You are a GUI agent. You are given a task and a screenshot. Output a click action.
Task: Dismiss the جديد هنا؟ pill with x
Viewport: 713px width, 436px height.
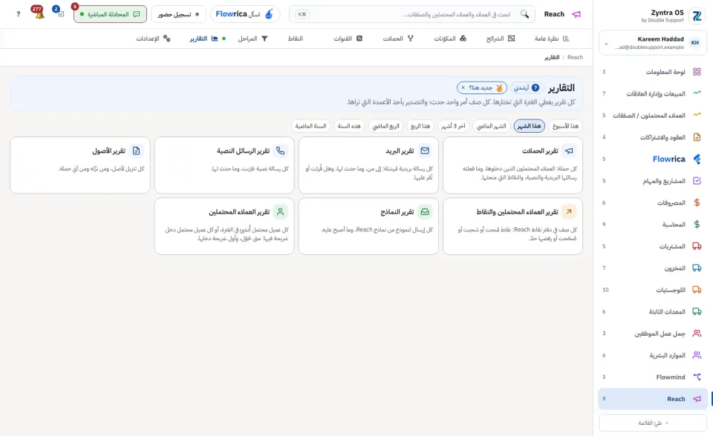click(x=463, y=87)
